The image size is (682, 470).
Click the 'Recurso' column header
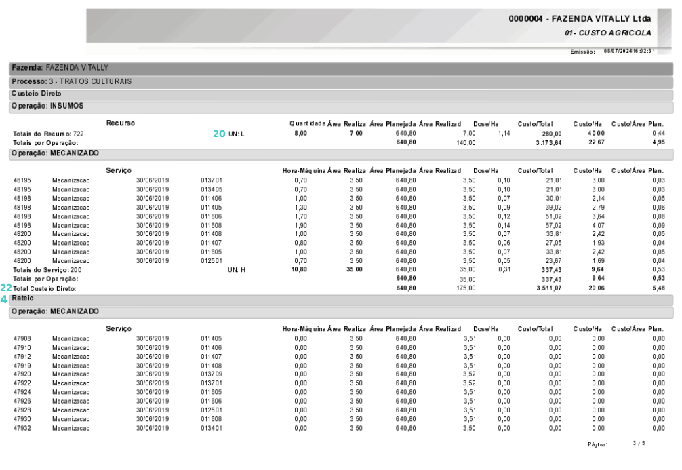point(121,123)
